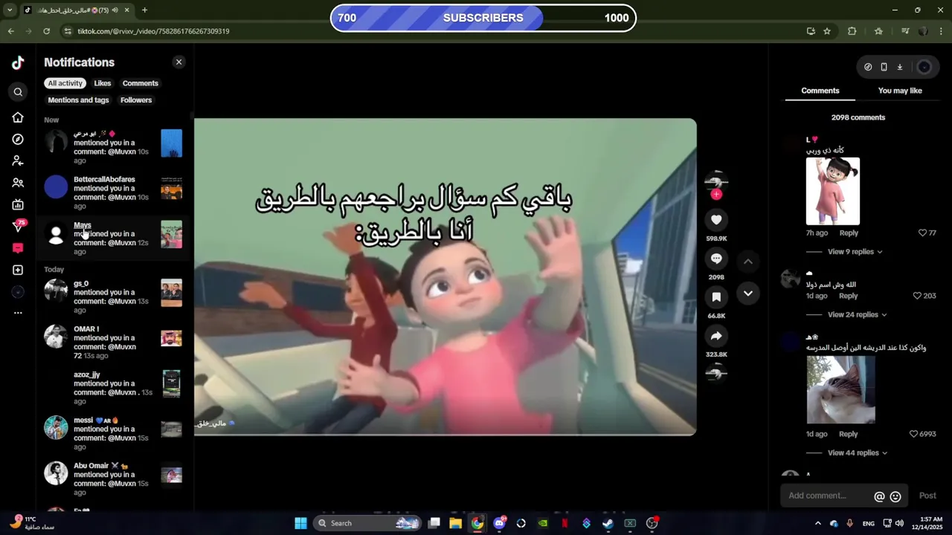Open Steam from the taskbar

coord(608,523)
